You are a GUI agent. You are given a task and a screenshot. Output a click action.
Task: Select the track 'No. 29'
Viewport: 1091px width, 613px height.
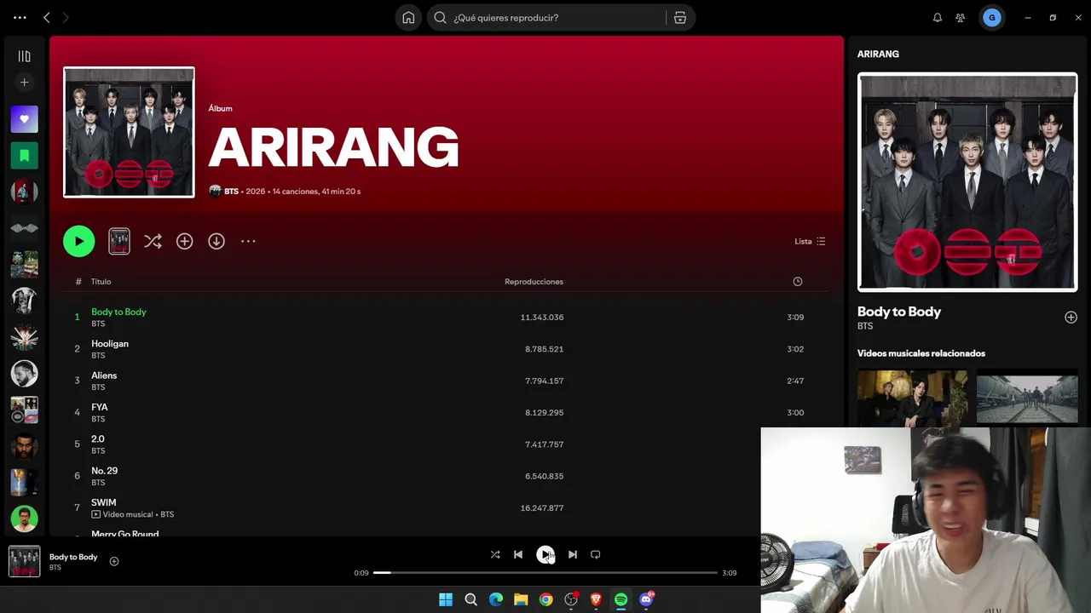(x=104, y=471)
